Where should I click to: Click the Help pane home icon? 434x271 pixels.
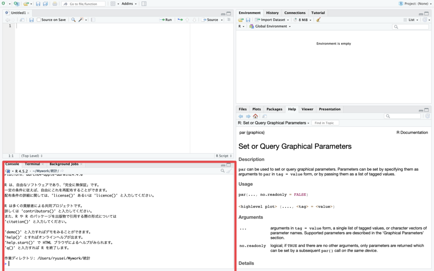click(x=255, y=116)
